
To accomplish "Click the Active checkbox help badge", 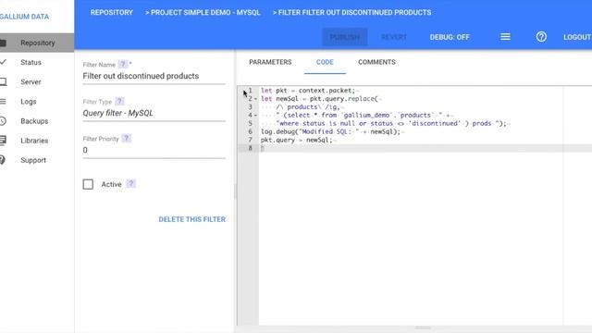I will [130, 184].
